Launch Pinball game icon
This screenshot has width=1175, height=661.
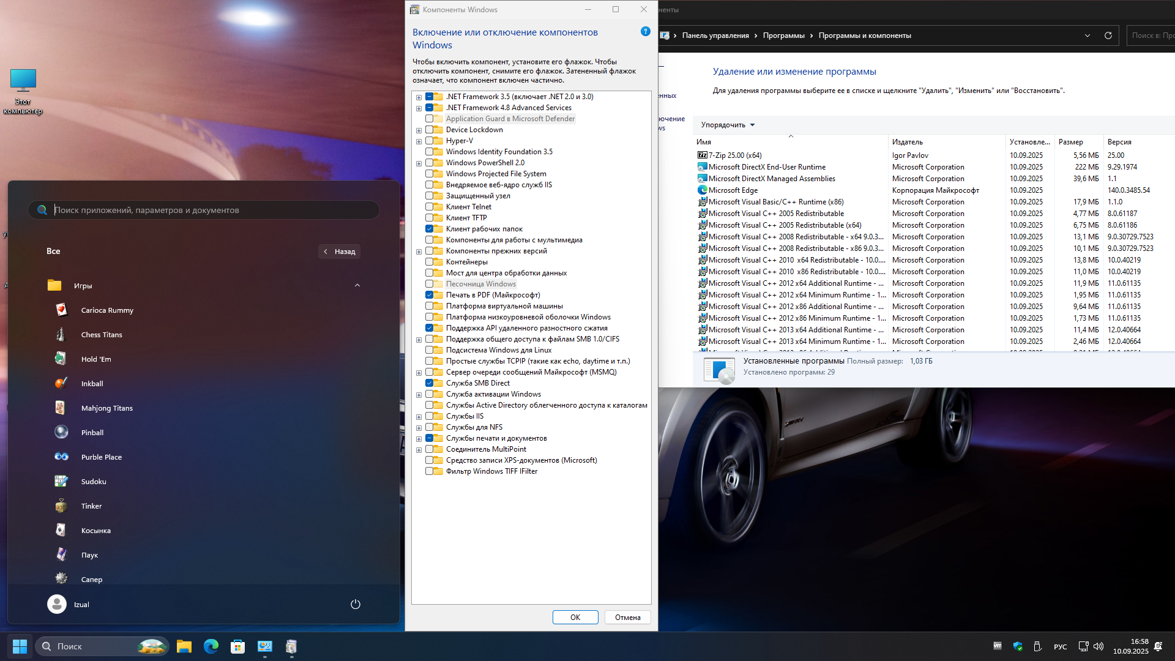61,432
